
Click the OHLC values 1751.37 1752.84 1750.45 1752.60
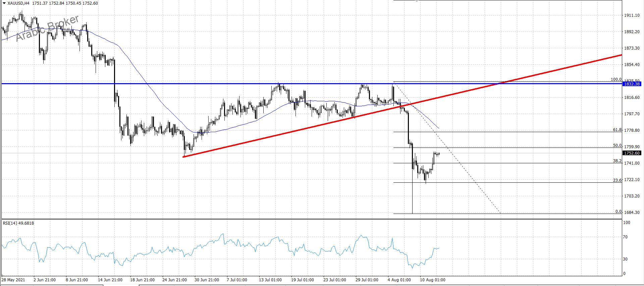[x=65, y=3]
